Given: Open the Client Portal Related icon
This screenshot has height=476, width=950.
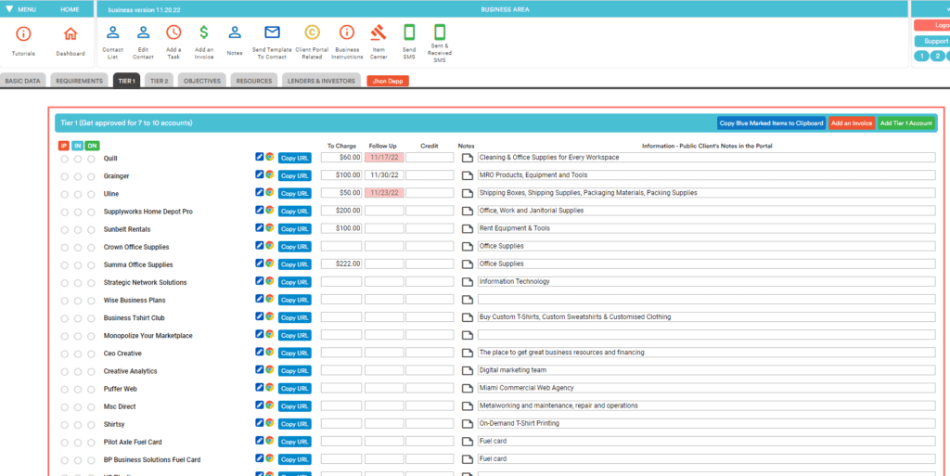Looking at the screenshot, I should click(312, 32).
